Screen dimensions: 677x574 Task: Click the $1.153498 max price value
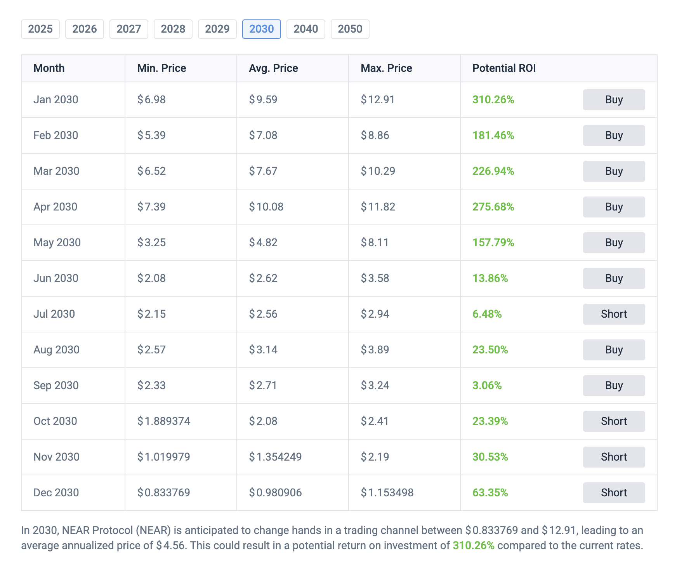(x=387, y=493)
